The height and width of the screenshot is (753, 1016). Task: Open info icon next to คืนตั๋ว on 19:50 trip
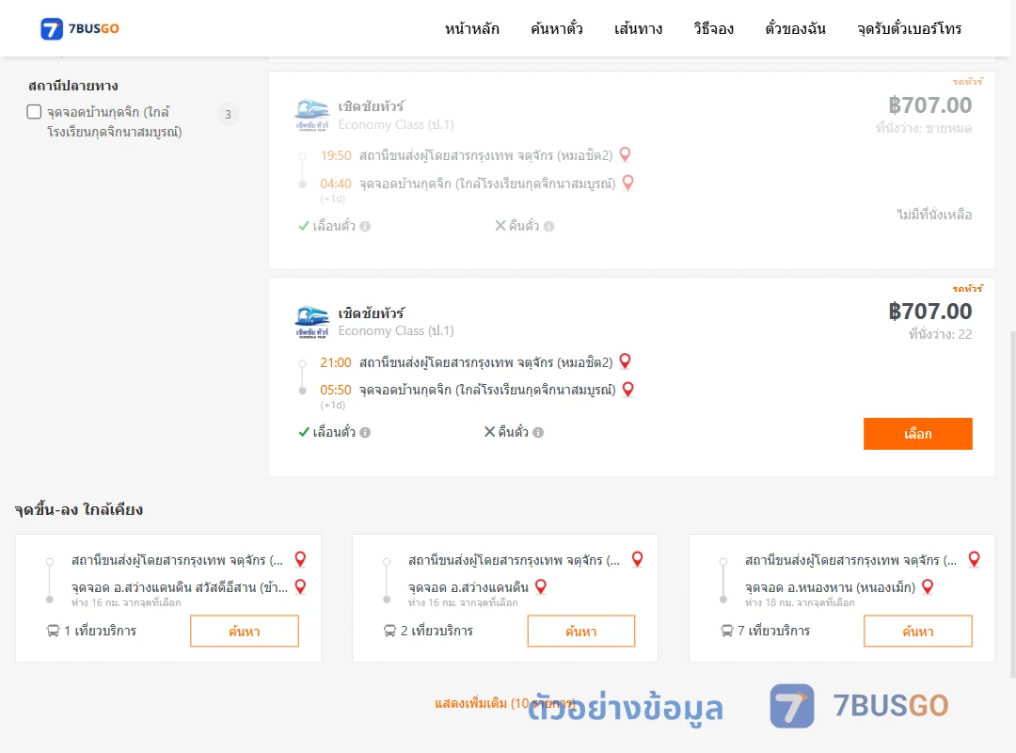[548, 226]
